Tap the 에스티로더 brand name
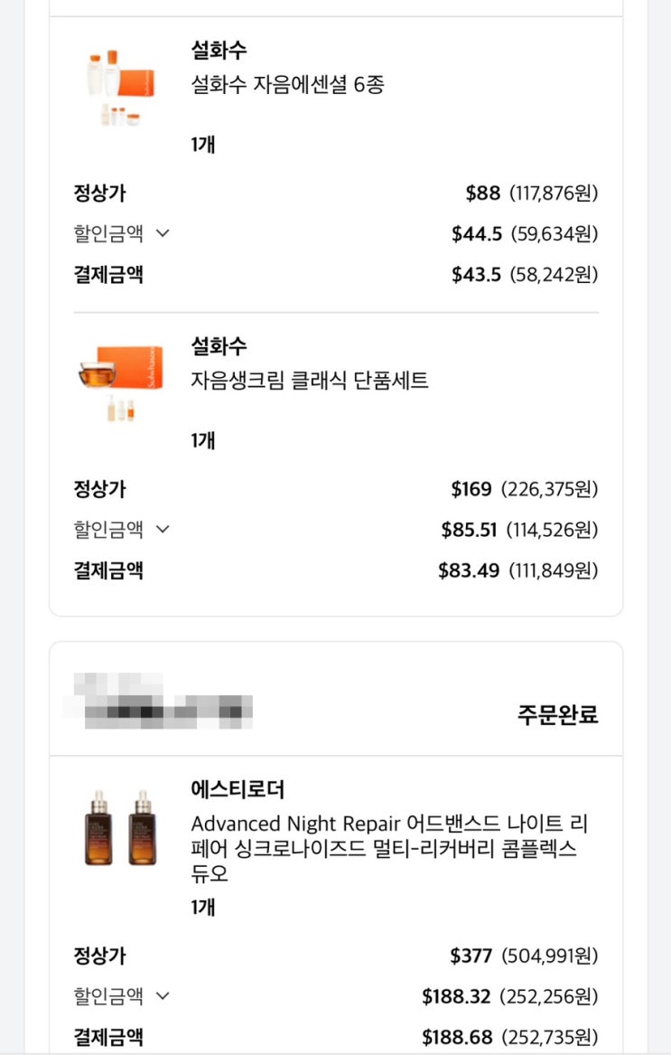 [238, 789]
